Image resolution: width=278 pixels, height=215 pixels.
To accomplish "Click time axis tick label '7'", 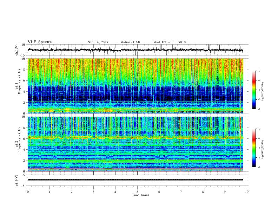I will tap(181, 192).
